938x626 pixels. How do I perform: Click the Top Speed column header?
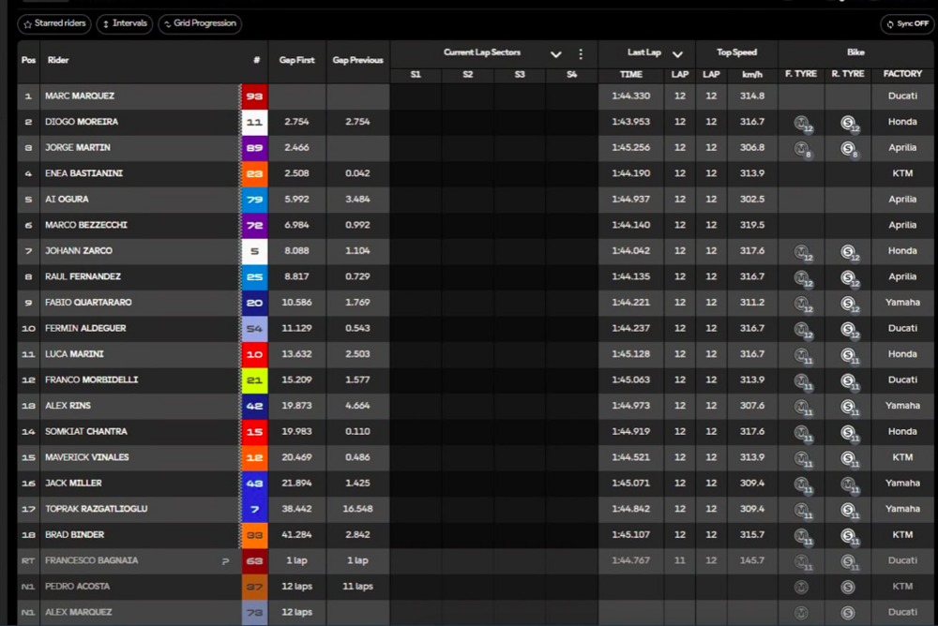736,52
